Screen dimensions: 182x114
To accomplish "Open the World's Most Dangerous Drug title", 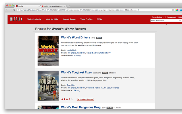I will tap(81, 107).
